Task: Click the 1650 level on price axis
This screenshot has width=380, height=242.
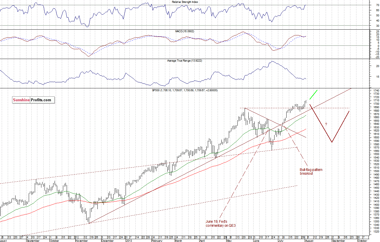Action: point(376,121)
